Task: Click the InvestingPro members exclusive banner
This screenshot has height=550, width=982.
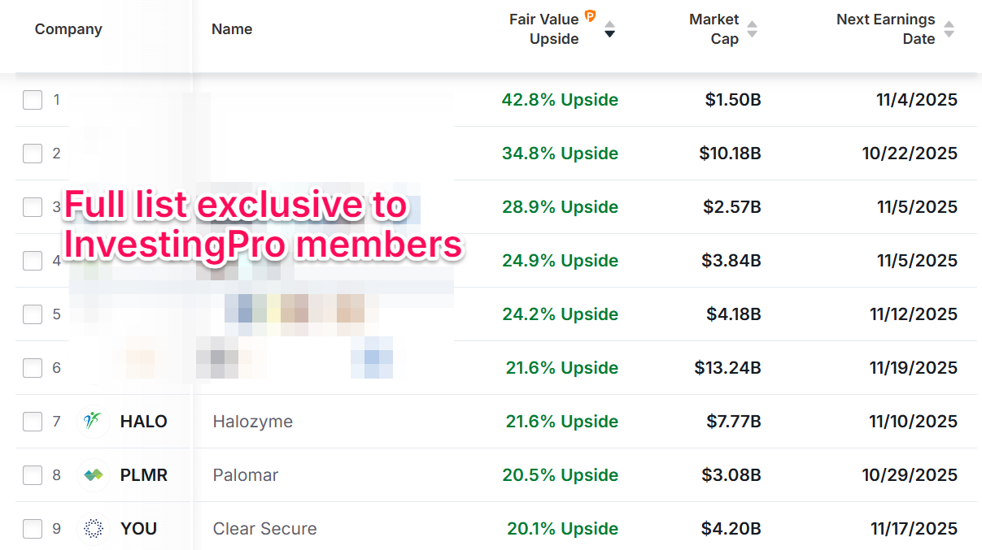Action: 263,225
